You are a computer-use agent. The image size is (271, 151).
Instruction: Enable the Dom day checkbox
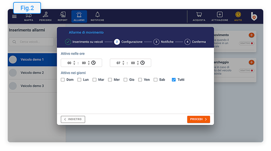coord(63,80)
